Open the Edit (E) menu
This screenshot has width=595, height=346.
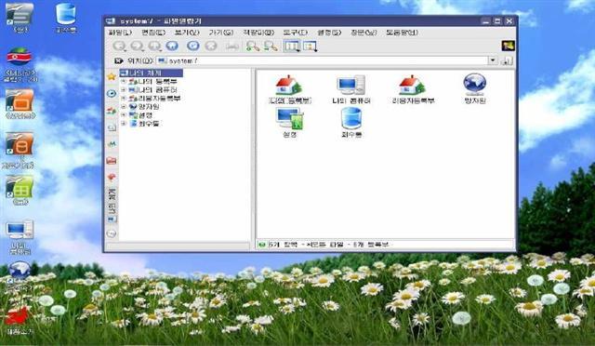coord(153,33)
